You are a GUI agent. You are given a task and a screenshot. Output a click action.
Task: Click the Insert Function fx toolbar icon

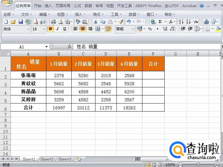pos(171,22)
